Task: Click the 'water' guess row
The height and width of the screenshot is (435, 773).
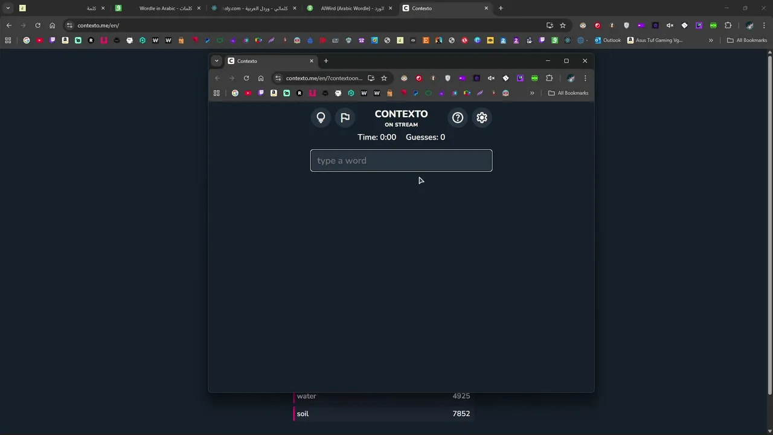Action: point(383,396)
